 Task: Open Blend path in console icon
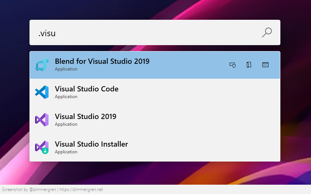[265, 65]
